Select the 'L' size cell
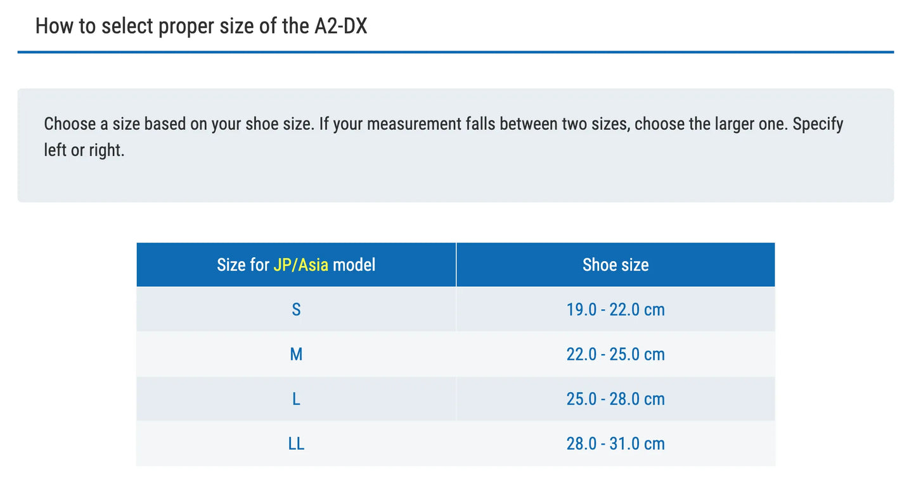The image size is (916, 482). (x=296, y=399)
